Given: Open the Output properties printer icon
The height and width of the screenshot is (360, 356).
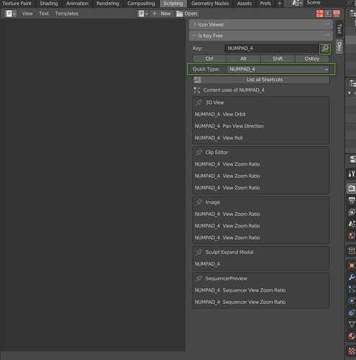Looking at the screenshot, I should coord(352,200).
